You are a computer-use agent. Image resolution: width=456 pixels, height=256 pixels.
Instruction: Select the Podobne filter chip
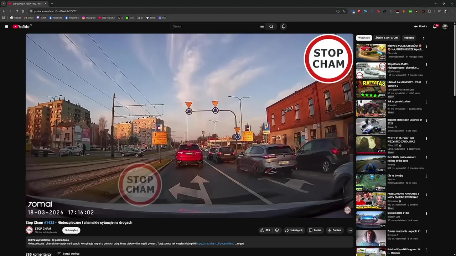tap(409, 38)
